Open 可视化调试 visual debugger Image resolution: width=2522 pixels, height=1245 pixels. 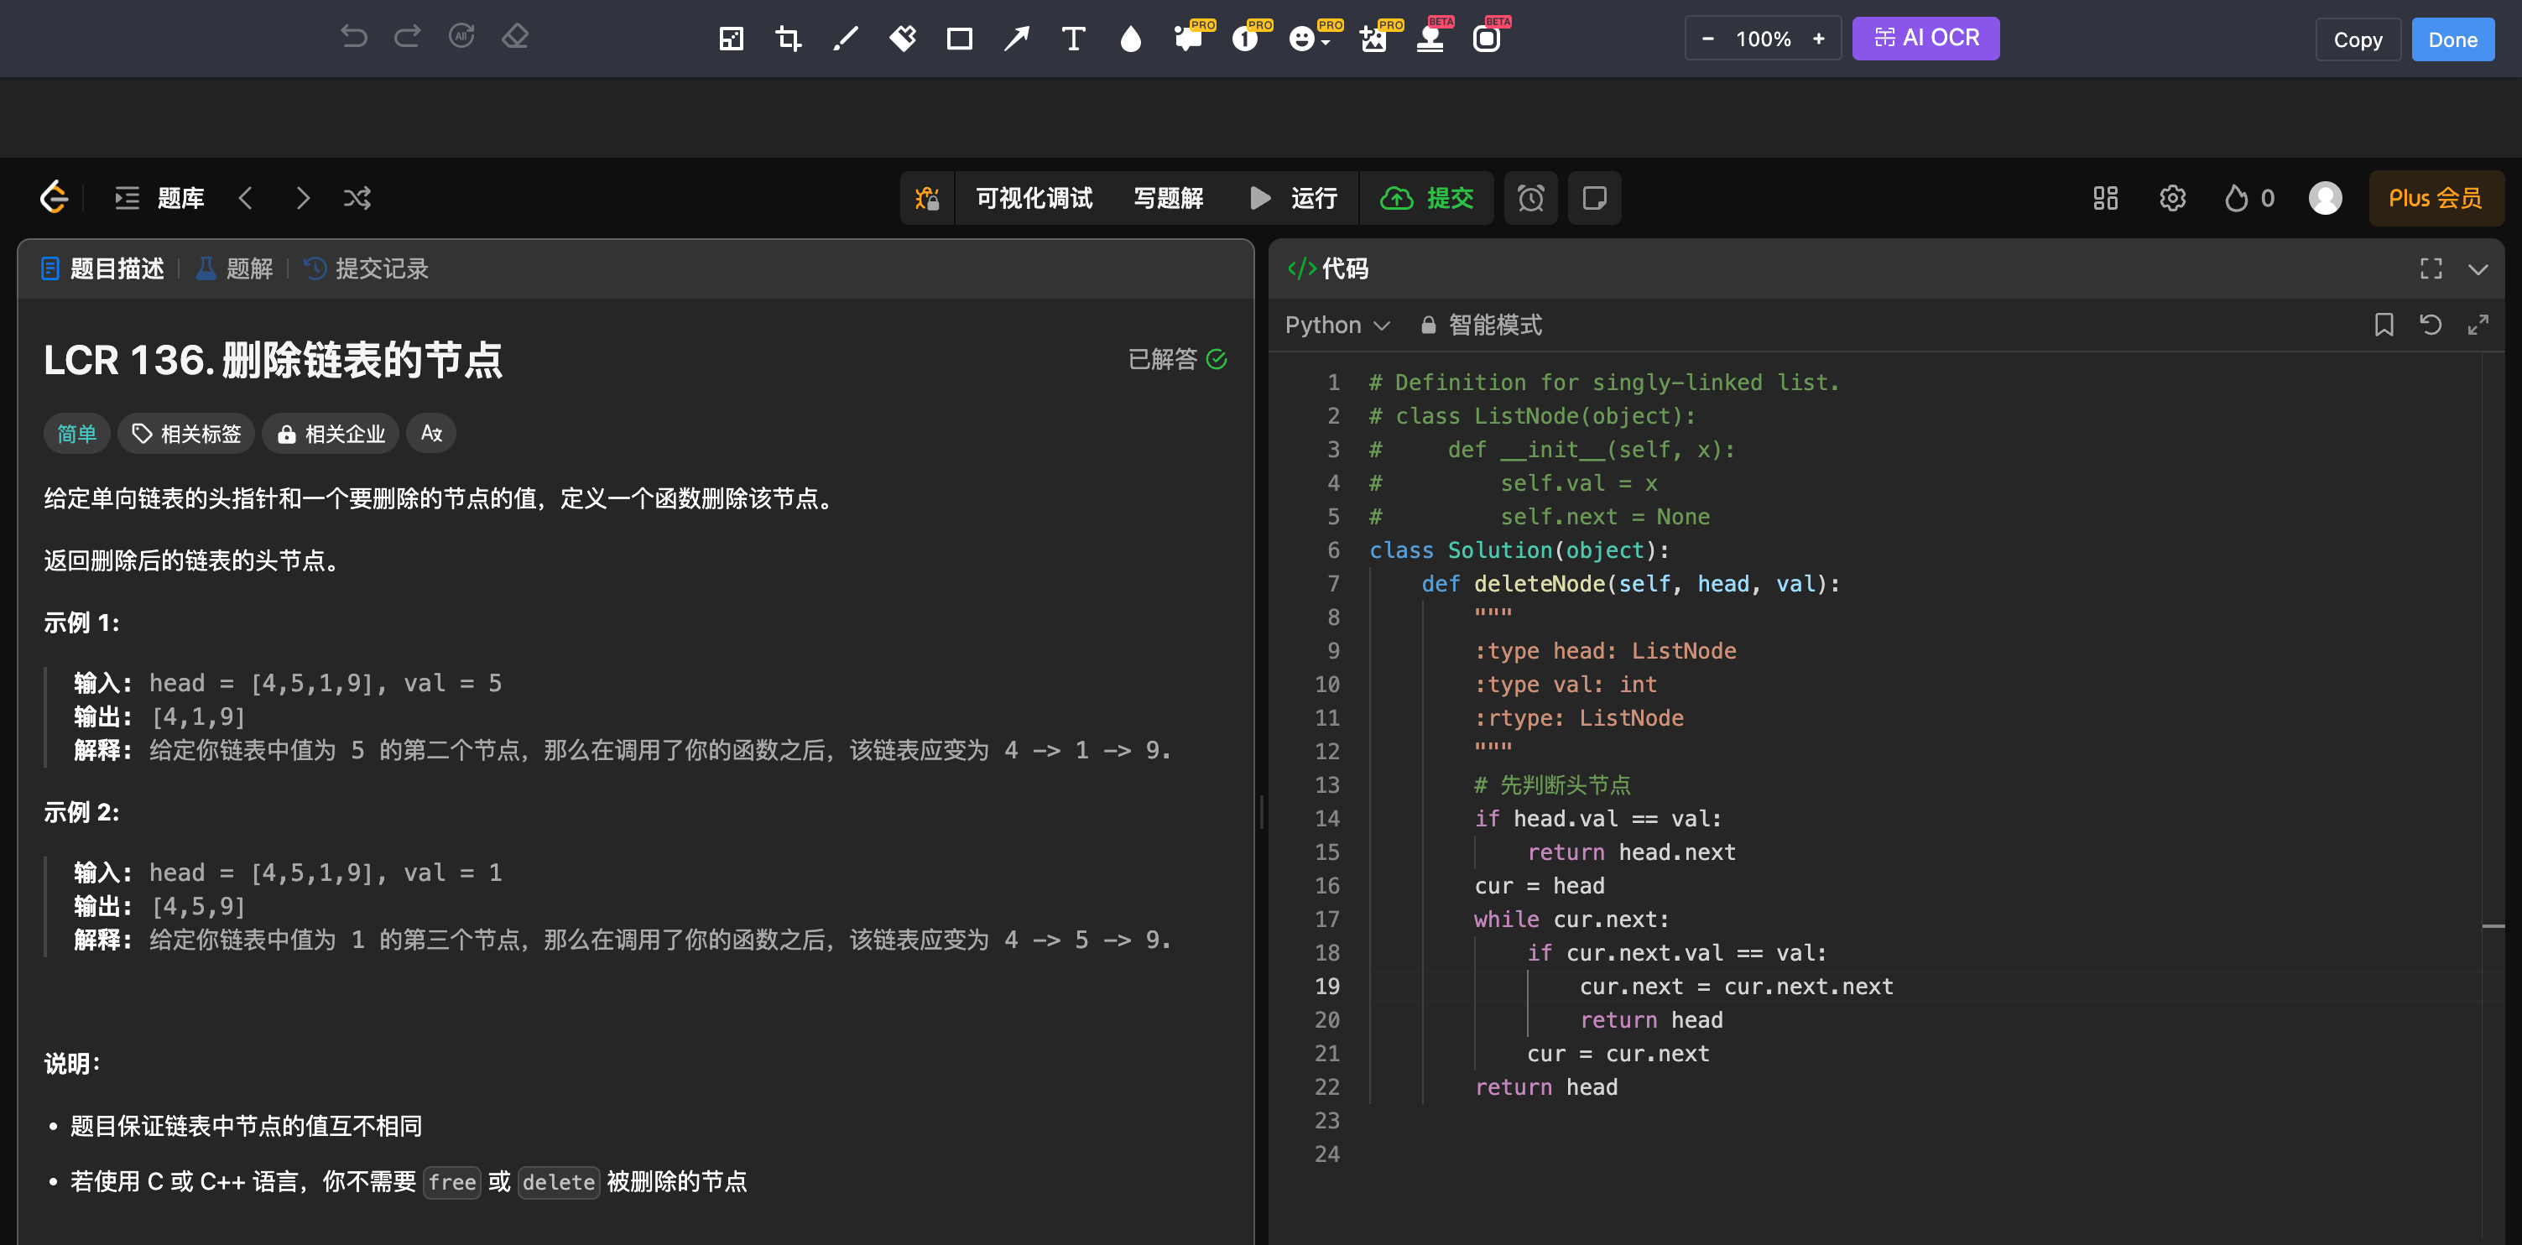(1034, 198)
